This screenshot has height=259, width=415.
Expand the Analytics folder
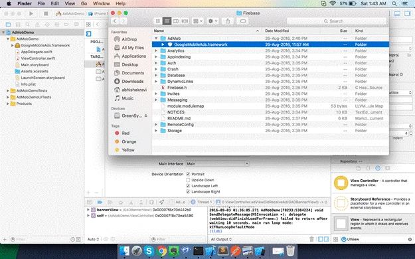[x=156, y=50]
